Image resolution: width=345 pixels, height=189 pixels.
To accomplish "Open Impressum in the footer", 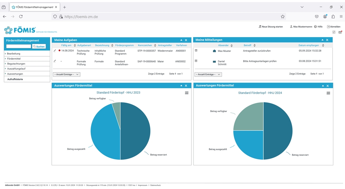I will (x=142, y=185).
